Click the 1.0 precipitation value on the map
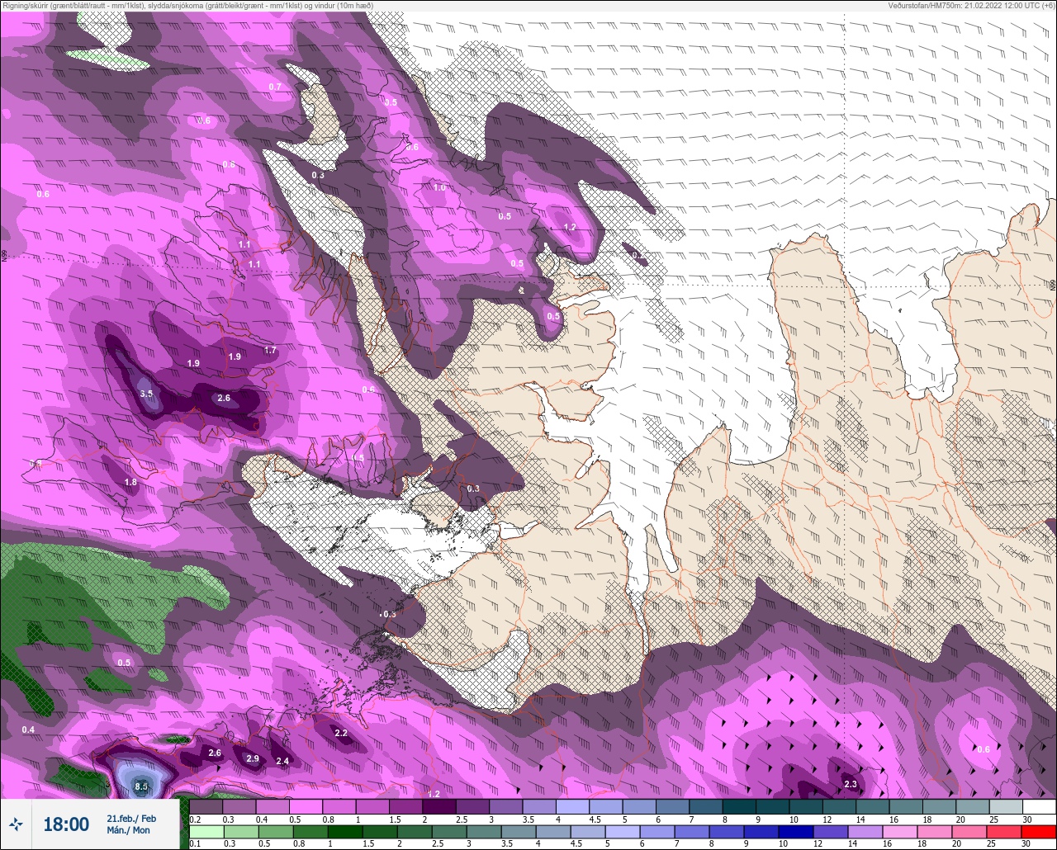Image resolution: width=1057 pixels, height=850 pixels. pos(439,187)
